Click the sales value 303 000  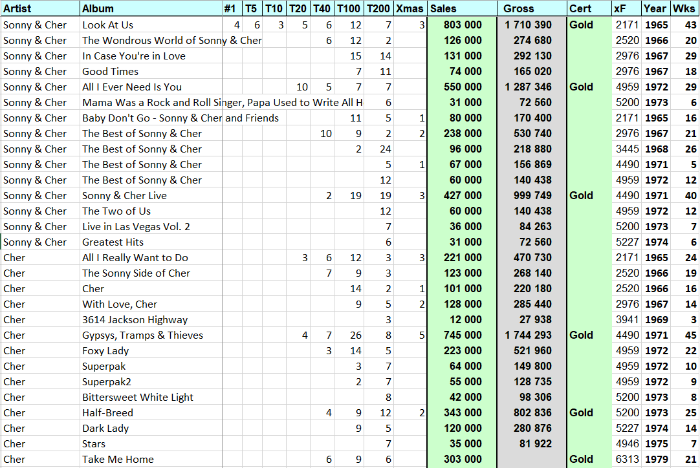[x=462, y=460]
